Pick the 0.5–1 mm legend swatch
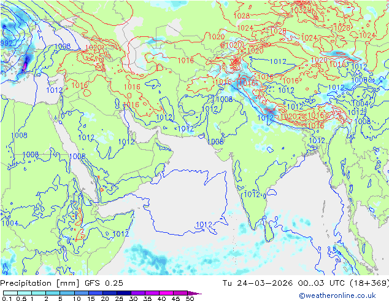This screenshot has height=301, width=389. pyautogui.click(x=25, y=293)
